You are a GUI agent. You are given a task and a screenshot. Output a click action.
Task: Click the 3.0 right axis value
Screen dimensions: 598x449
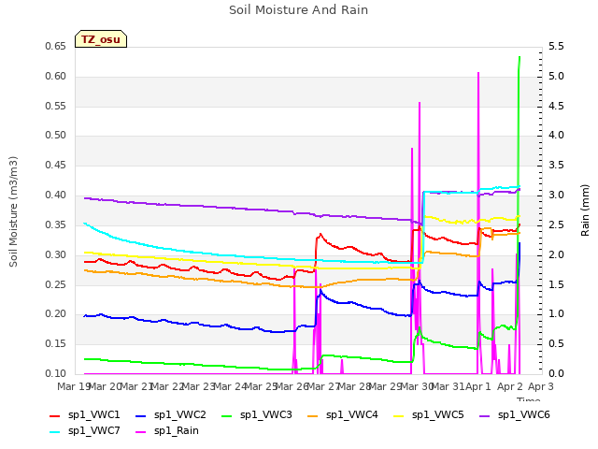click(x=556, y=196)
